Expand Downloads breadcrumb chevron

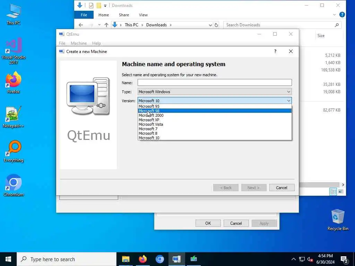click(x=171, y=25)
